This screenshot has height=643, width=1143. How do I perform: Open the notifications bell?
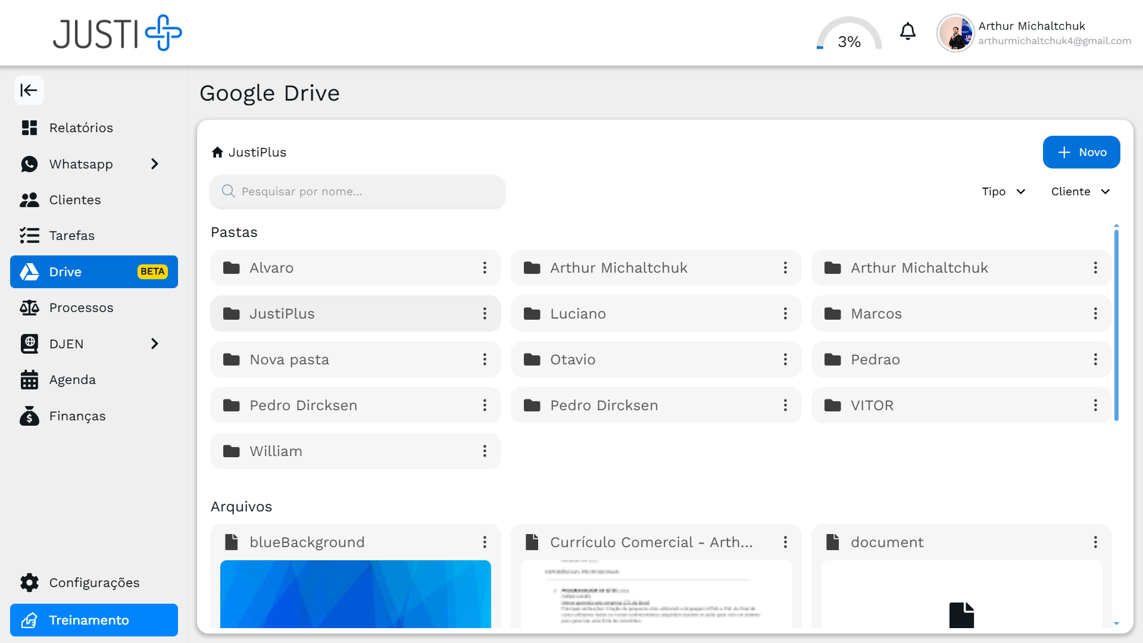click(907, 32)
